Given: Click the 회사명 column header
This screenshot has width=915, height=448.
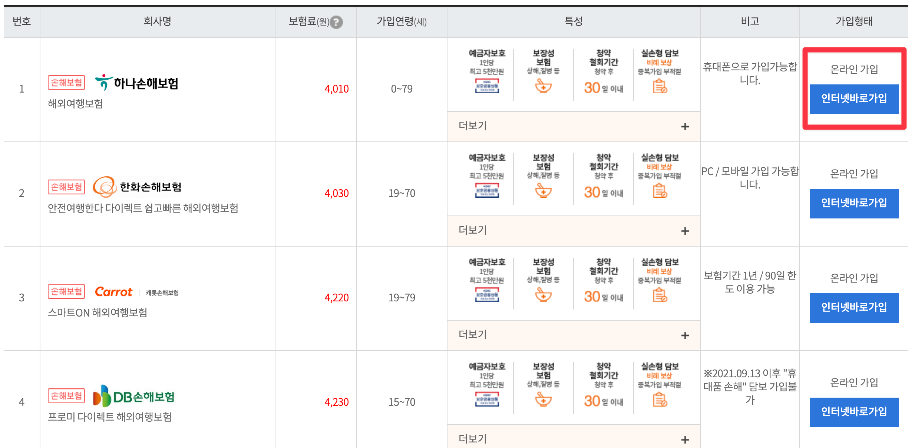Looking at the screenshot, I should [158, 21].
